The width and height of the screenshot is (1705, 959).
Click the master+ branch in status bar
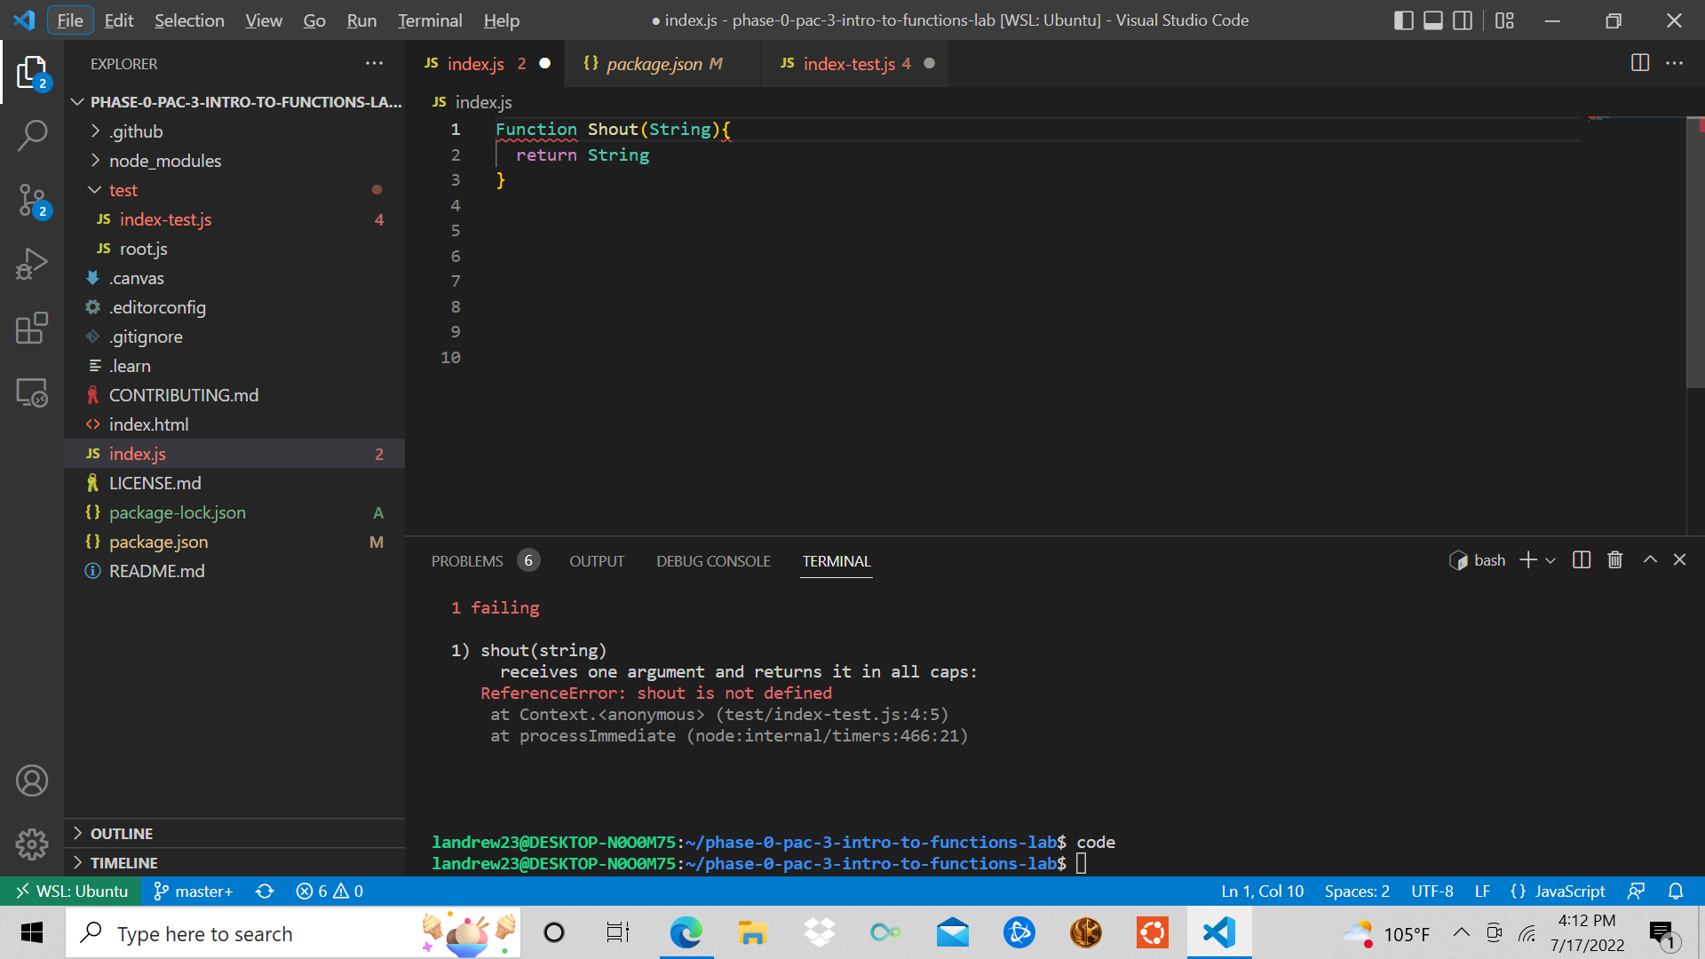click(193, 891)
